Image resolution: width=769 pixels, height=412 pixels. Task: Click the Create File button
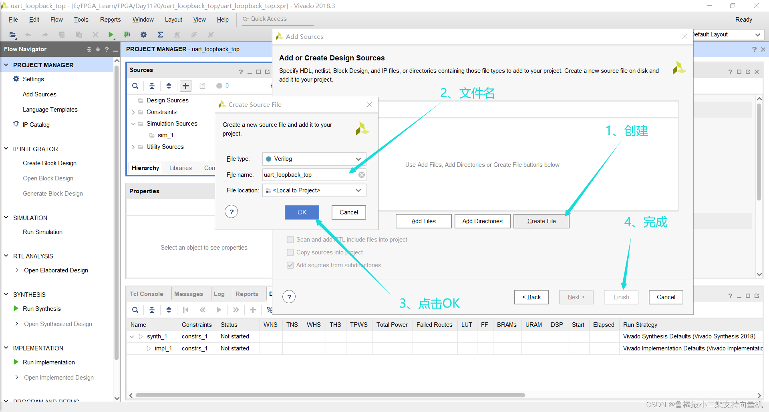point(542,221)
